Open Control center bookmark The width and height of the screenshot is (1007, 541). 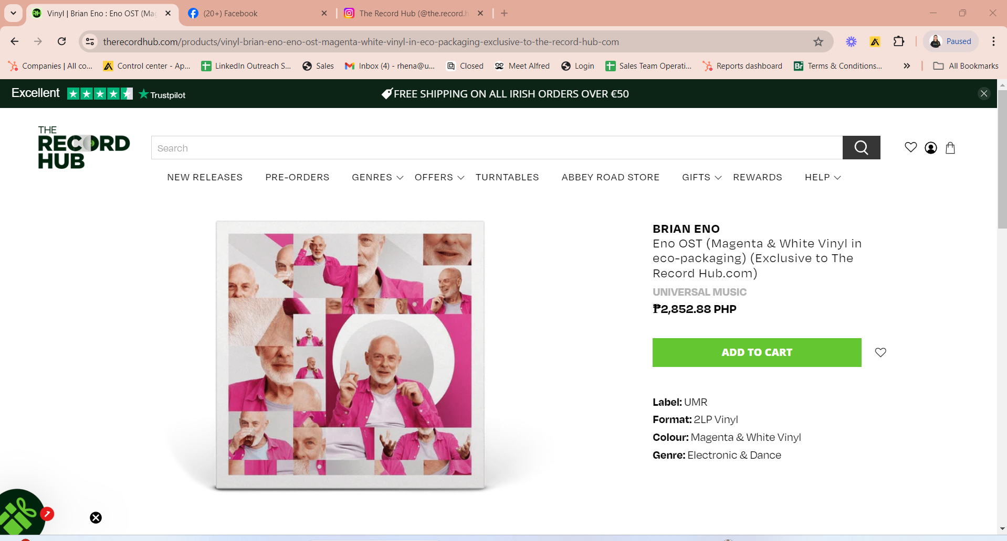coord(146,66)
